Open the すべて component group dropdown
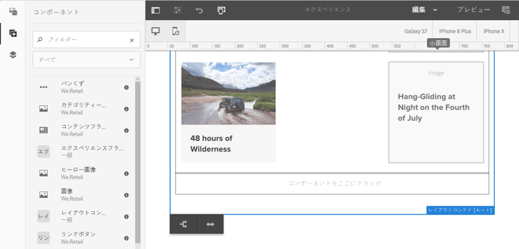Viewport: 519px width, 249px height. point(86,60)
